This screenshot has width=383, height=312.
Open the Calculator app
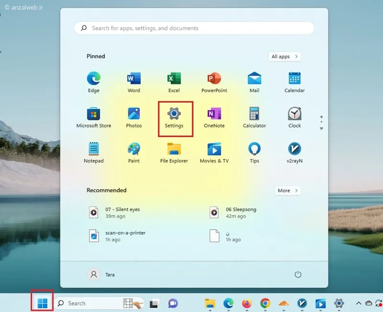click(254, 117)
